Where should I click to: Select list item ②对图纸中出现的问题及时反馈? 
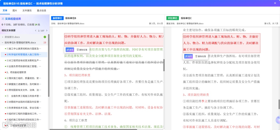coord(24,102)
